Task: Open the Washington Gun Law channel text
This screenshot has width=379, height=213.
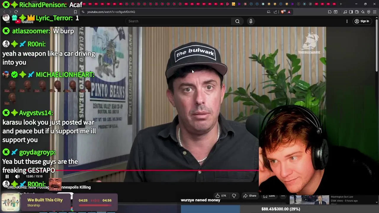Action: [x=342, y=197]
